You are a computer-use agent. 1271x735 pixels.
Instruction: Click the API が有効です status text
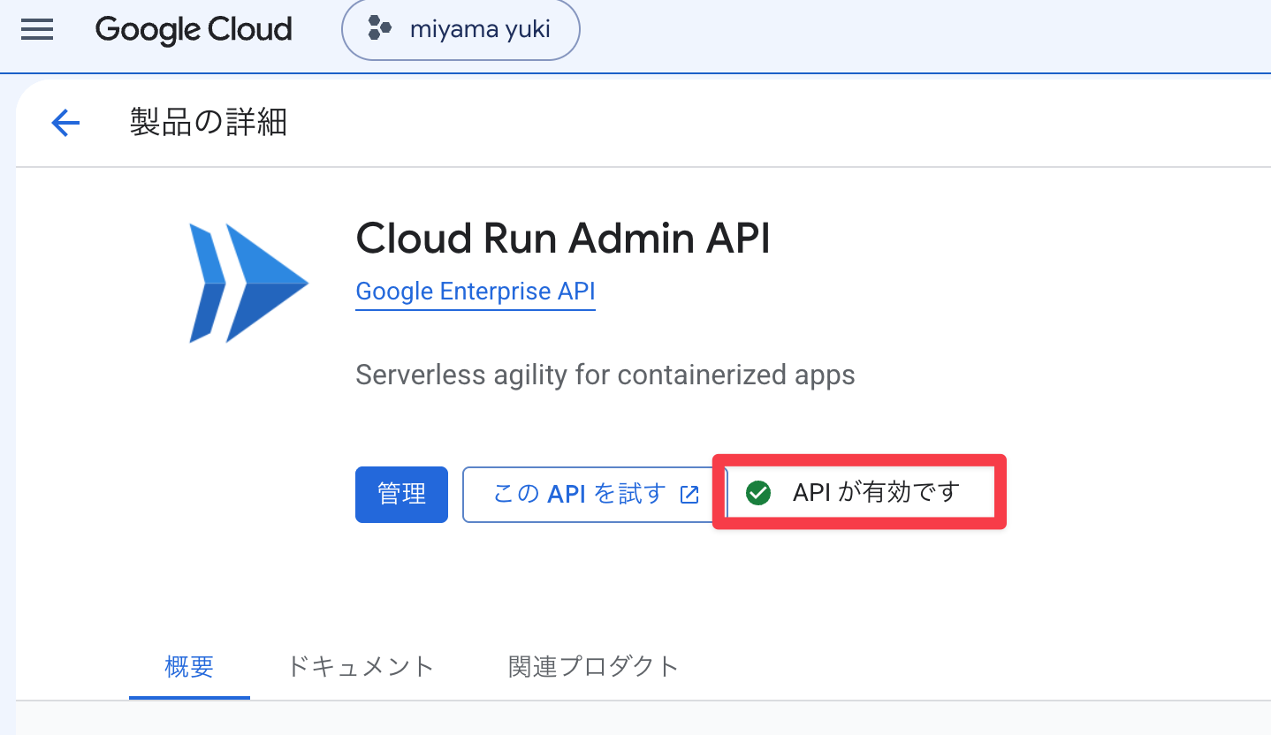coord(876,493)
